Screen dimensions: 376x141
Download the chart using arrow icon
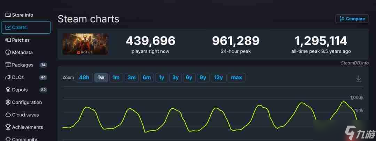pyautogui.click(x=359, y=79)
